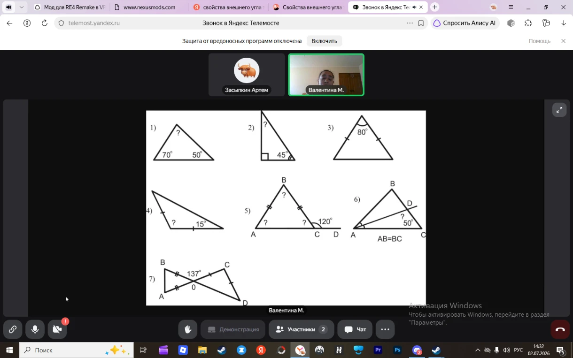Select Валентина М. video tile
The width and height of the screenshot is (573, 358).
326,75
